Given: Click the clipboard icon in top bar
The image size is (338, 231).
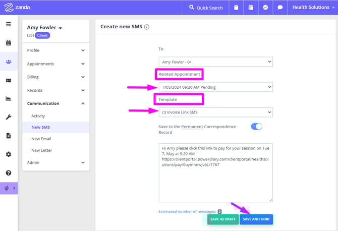Looking at the screenshot, I should 236,8.
